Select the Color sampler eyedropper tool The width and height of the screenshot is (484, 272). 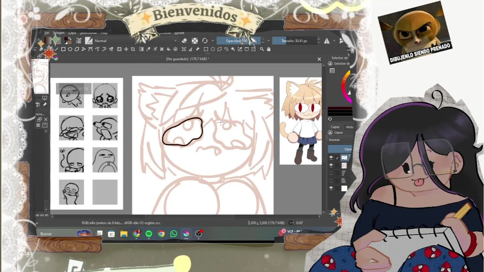pos(148,49)
